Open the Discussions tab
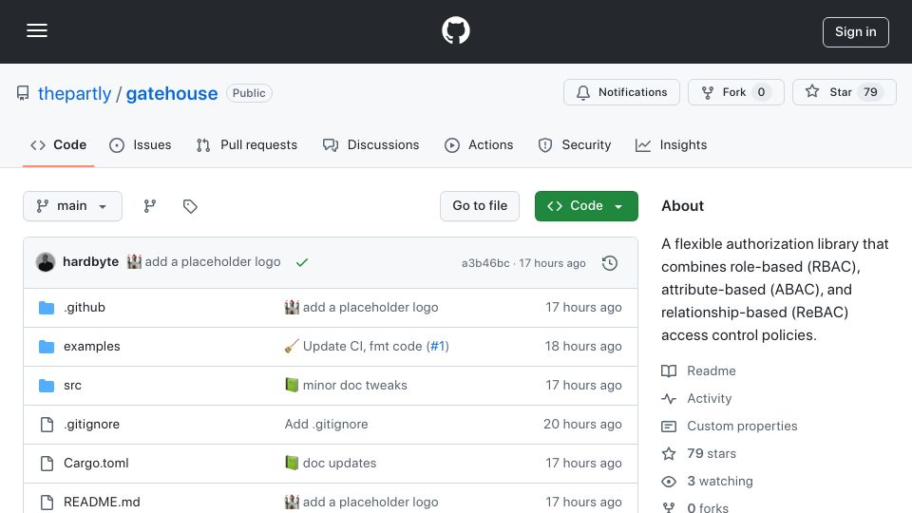The height and width of the screenshot is (513, 912). [x=370, y=144]
